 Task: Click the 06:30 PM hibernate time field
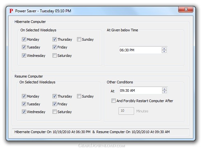(140, 50)
